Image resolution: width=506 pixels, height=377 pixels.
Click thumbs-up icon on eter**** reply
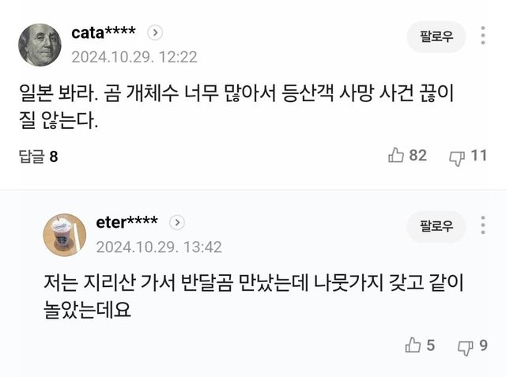(x=413, y=345)
